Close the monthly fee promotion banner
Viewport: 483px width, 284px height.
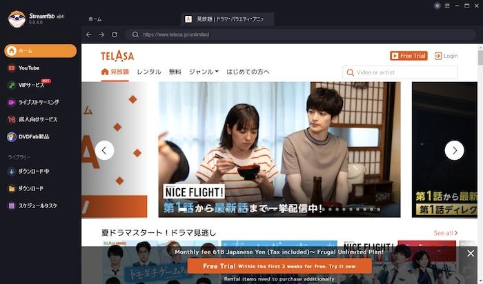[x=471, y=253]
